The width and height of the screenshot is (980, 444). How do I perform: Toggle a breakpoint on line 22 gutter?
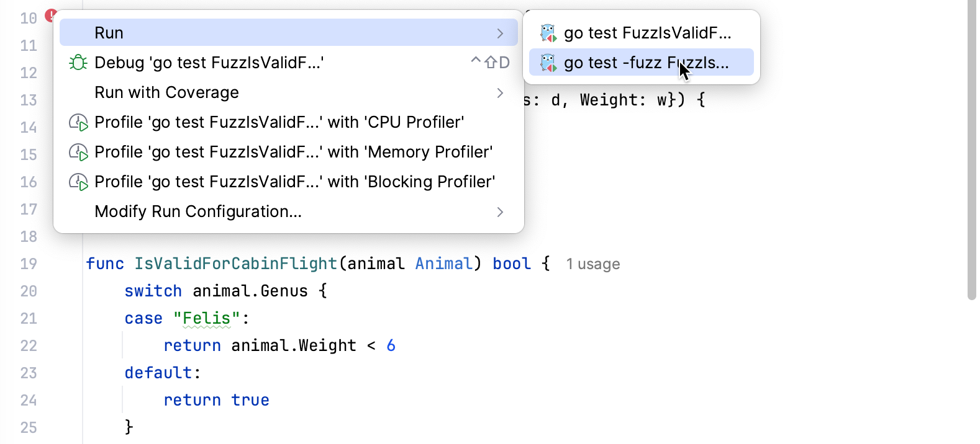59,345
